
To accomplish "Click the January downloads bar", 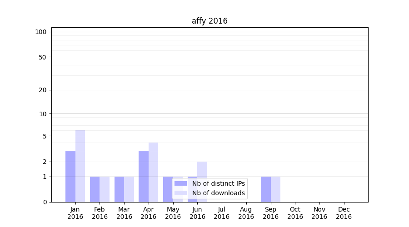I will pos(80,166).
